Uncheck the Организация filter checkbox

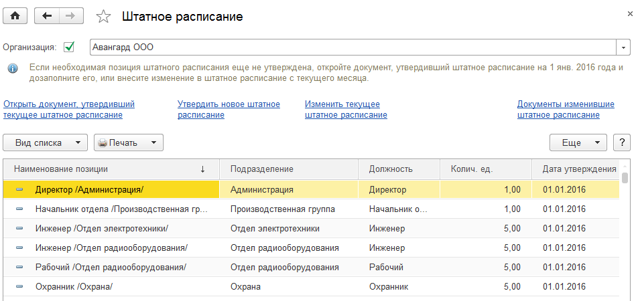click(68, 47)
